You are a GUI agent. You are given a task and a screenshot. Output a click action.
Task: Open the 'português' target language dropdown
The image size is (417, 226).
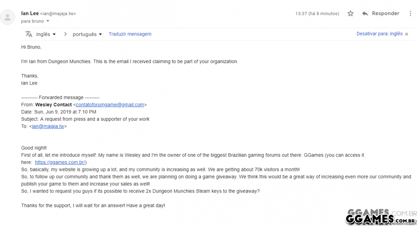[87, 34]
